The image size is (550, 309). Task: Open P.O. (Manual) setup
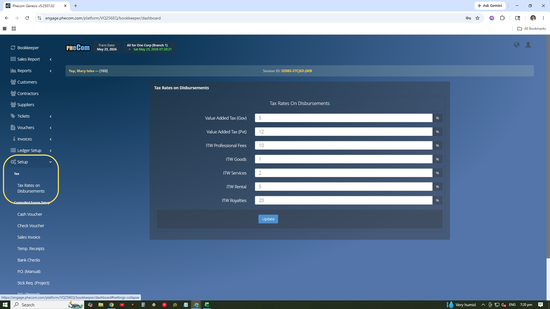(29, 272)
